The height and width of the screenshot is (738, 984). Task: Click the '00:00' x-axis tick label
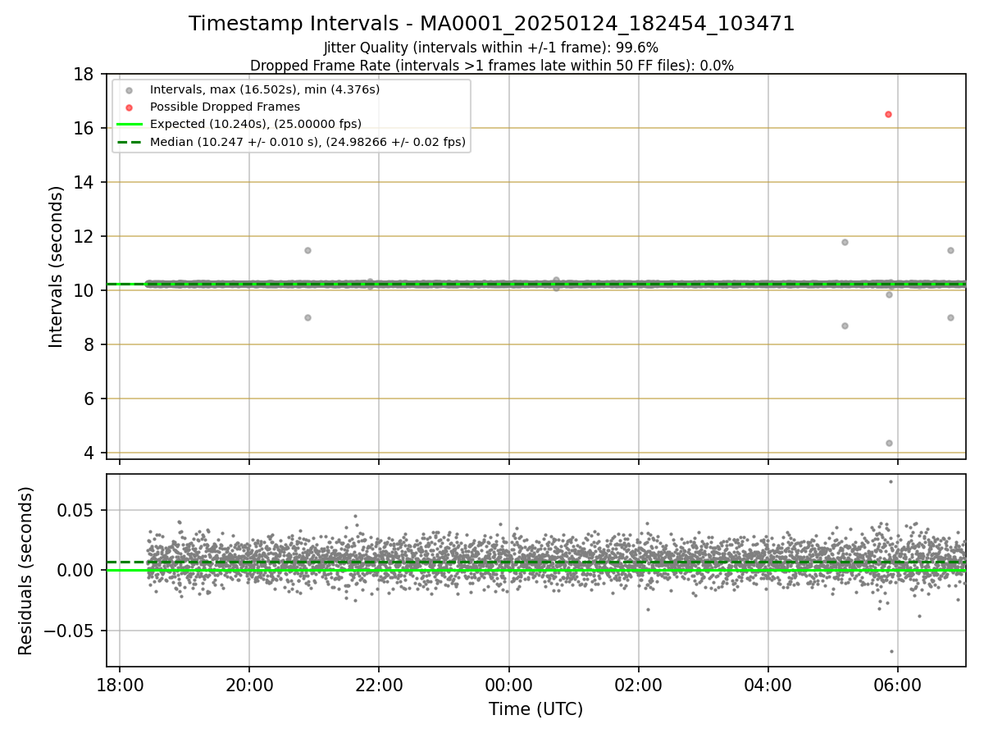508,684
